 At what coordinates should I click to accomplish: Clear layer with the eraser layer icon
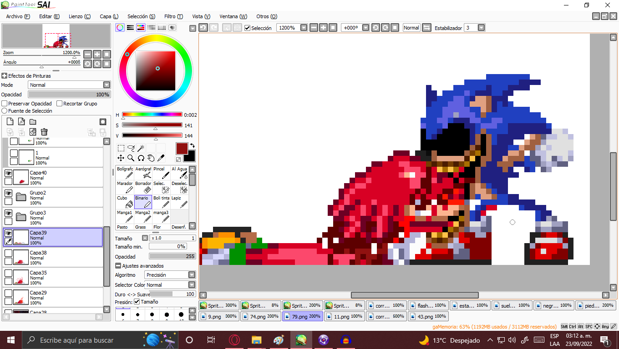[33, 132]
